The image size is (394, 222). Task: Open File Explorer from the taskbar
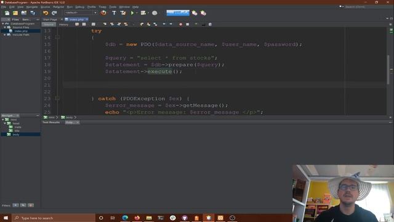149,218
